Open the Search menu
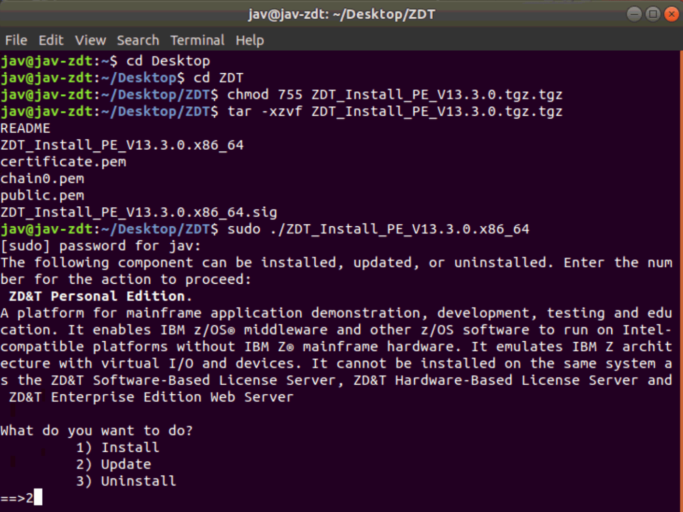 [x=138, y=40]
